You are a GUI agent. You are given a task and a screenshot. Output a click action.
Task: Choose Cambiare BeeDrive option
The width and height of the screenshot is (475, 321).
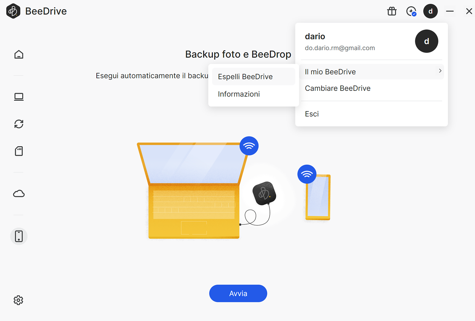[x=372, y=88]
